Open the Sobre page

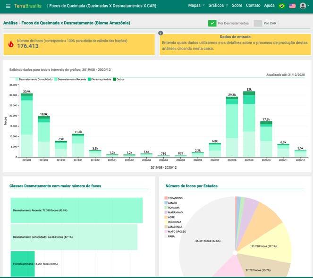[237, 5]
